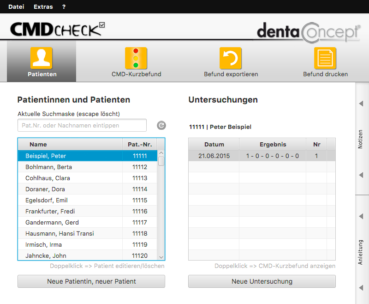
Task: Open the Extras menu
Action: (43, 6)
